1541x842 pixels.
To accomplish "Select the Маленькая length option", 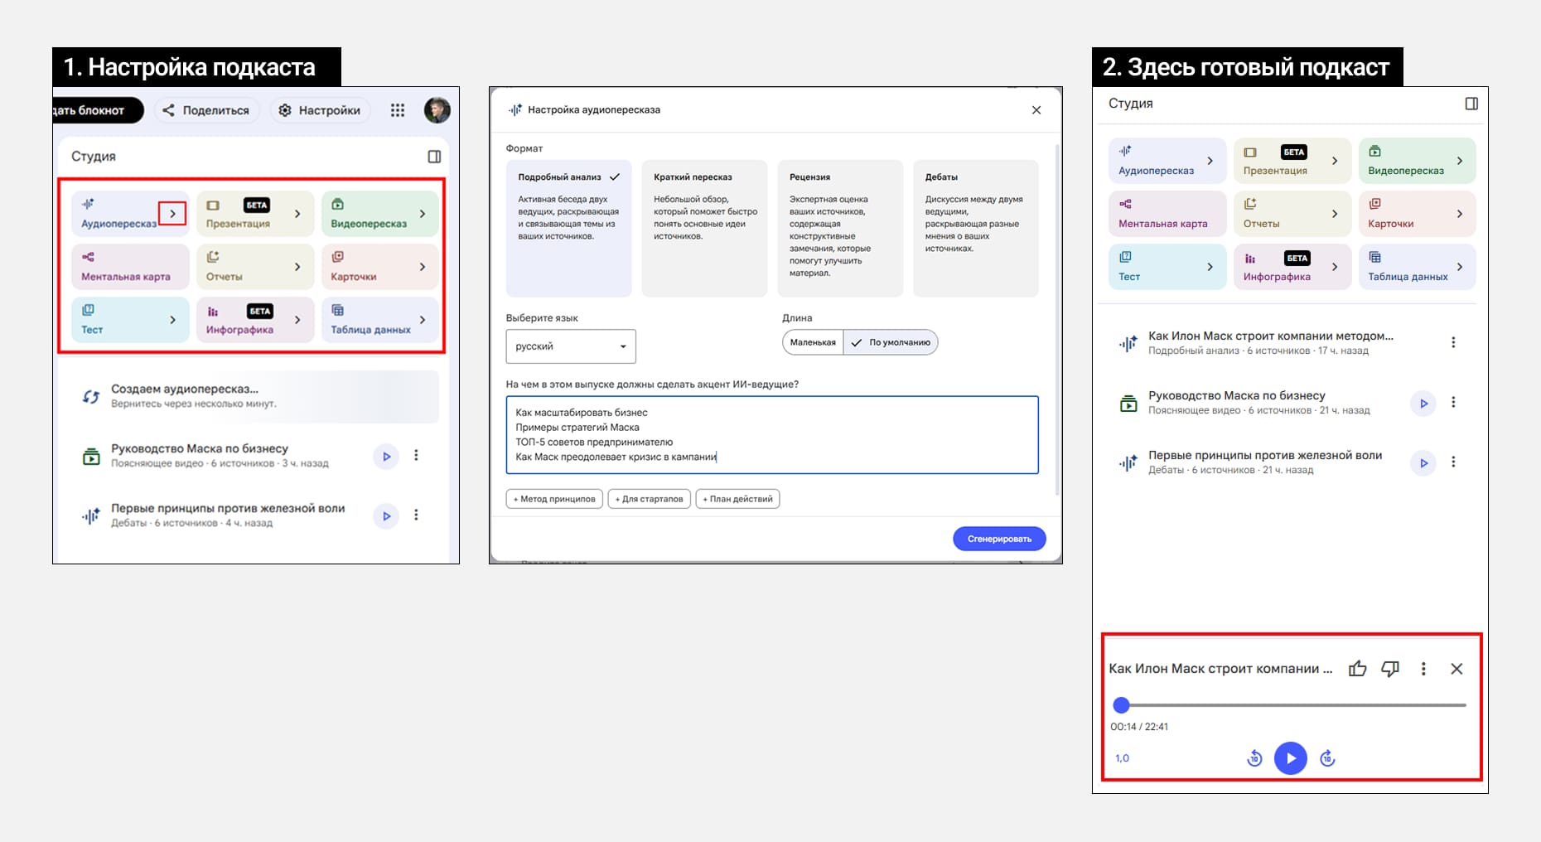I will [x=812, y=341].
